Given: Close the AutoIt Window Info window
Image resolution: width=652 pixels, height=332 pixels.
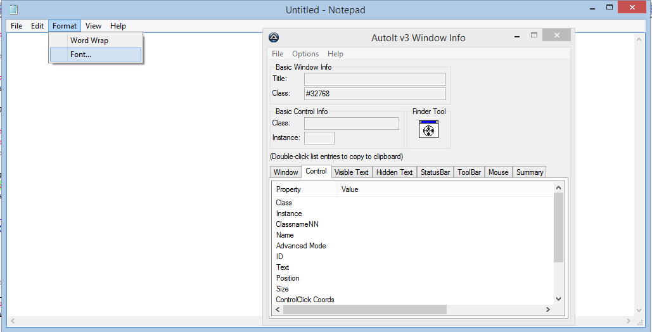Looking at the screenshot, I should click(556, 35).
